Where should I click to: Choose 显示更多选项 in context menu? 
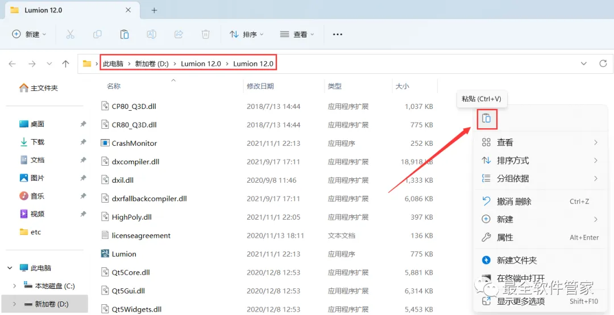(x=541, y=301)
